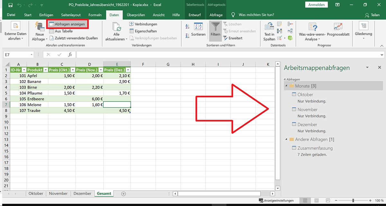Click the Teilen share button
Viewport: 386px width, 206px height.
tap(372, 15)
